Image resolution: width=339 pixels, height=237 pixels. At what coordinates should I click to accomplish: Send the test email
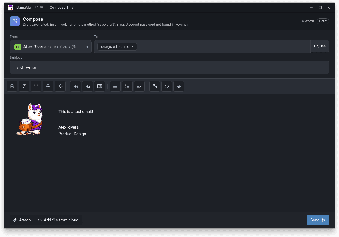point(318,220)
